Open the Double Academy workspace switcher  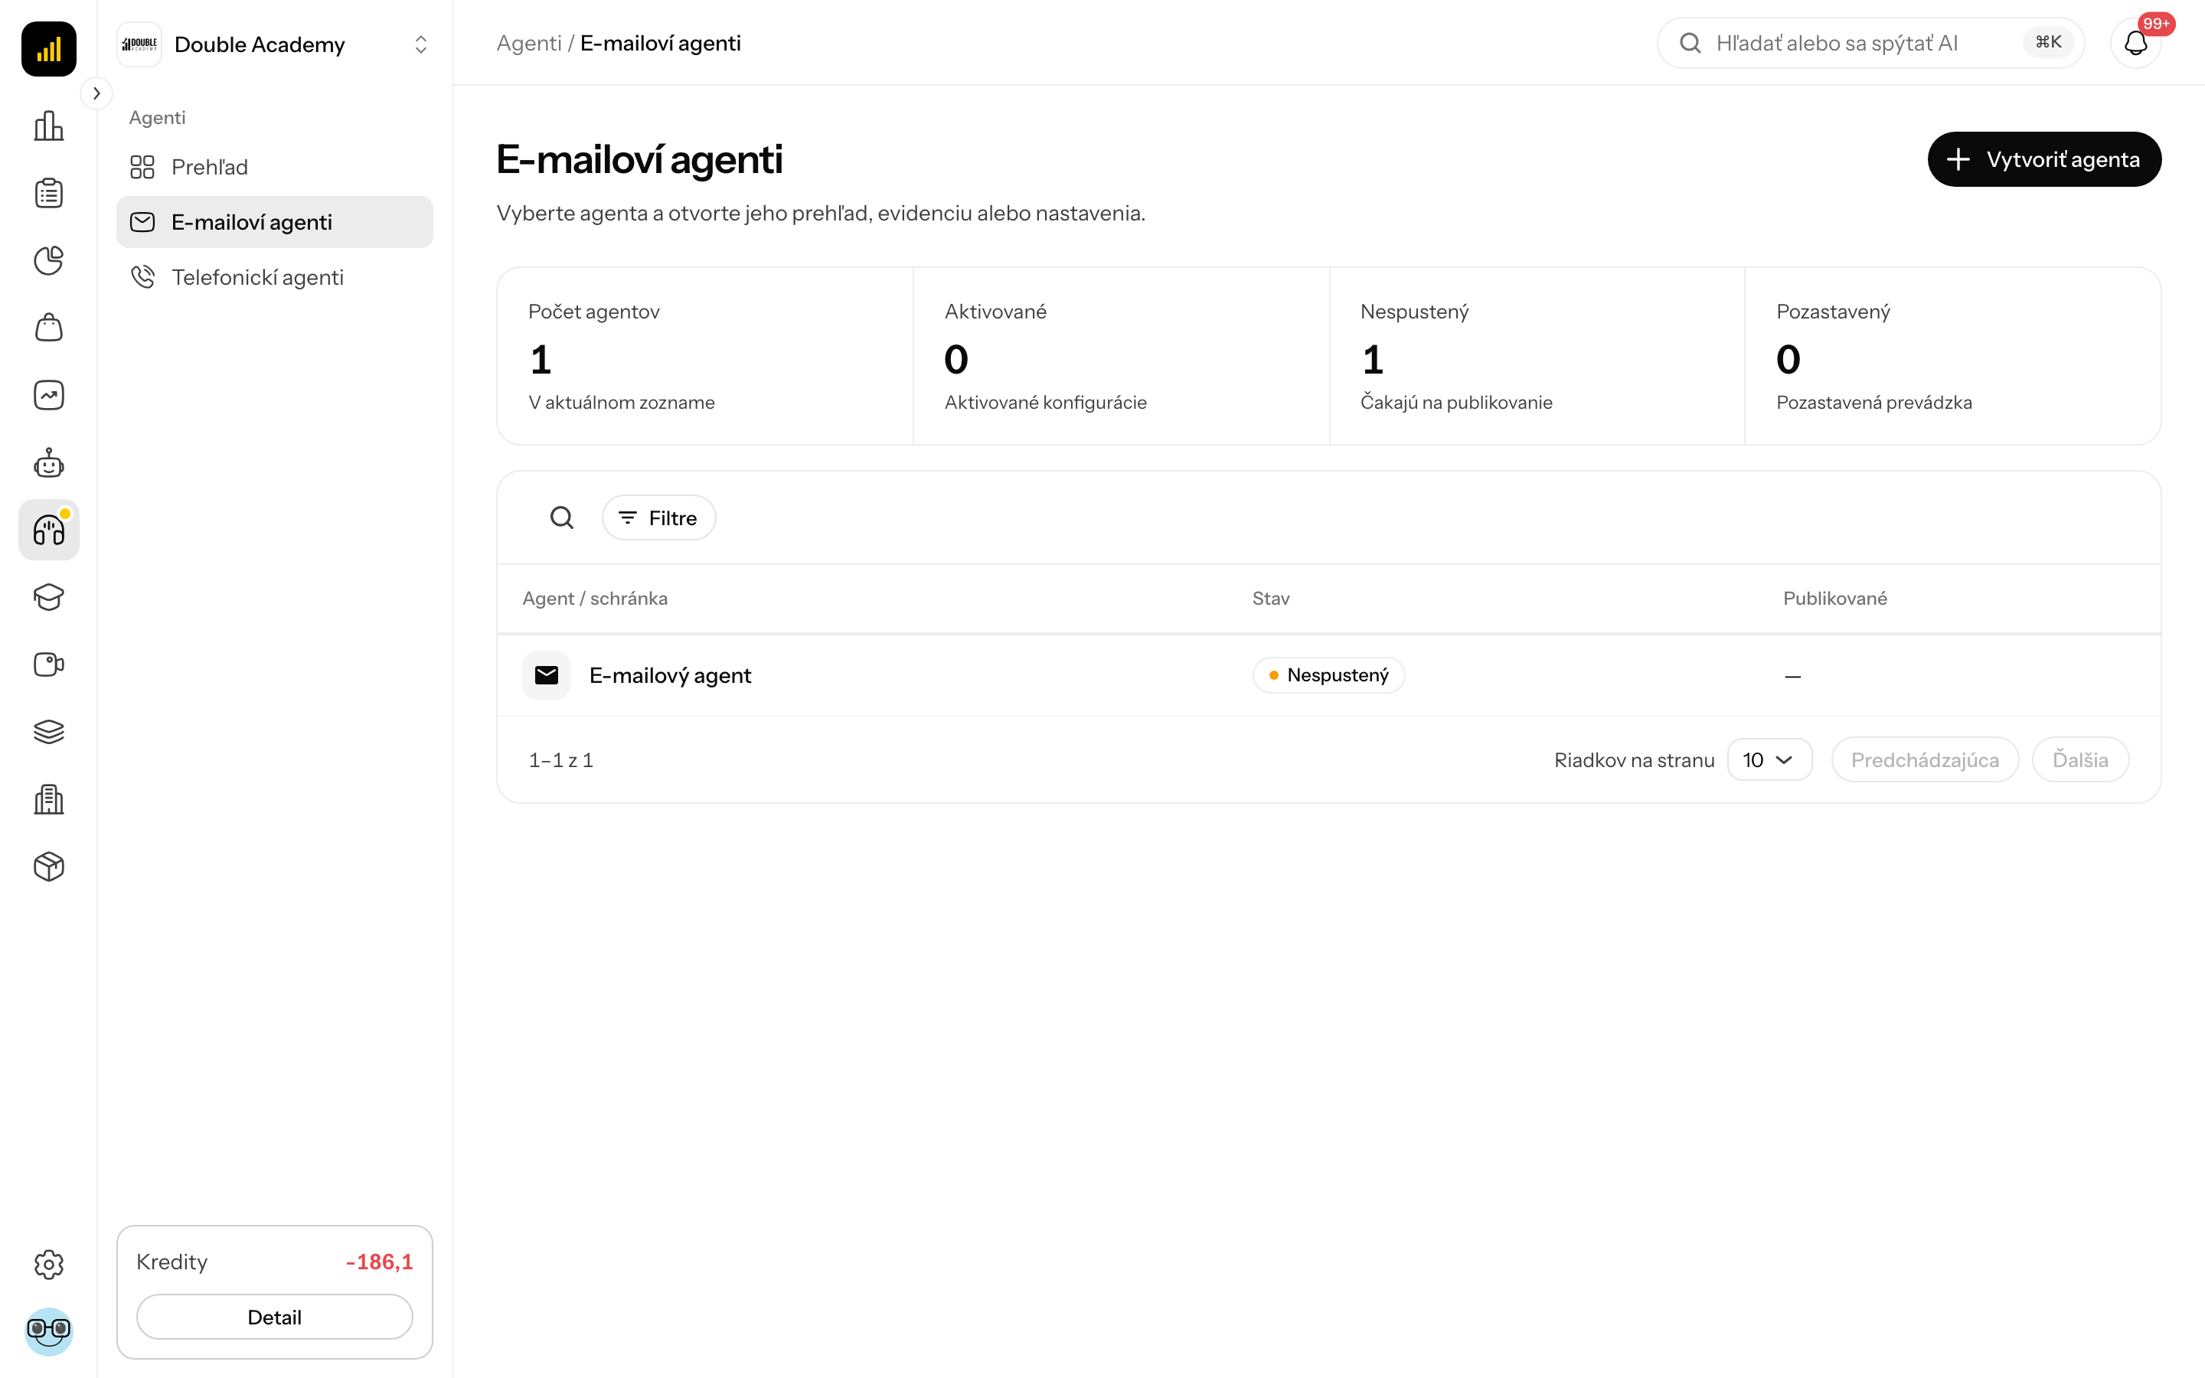[x=274, y=44]
